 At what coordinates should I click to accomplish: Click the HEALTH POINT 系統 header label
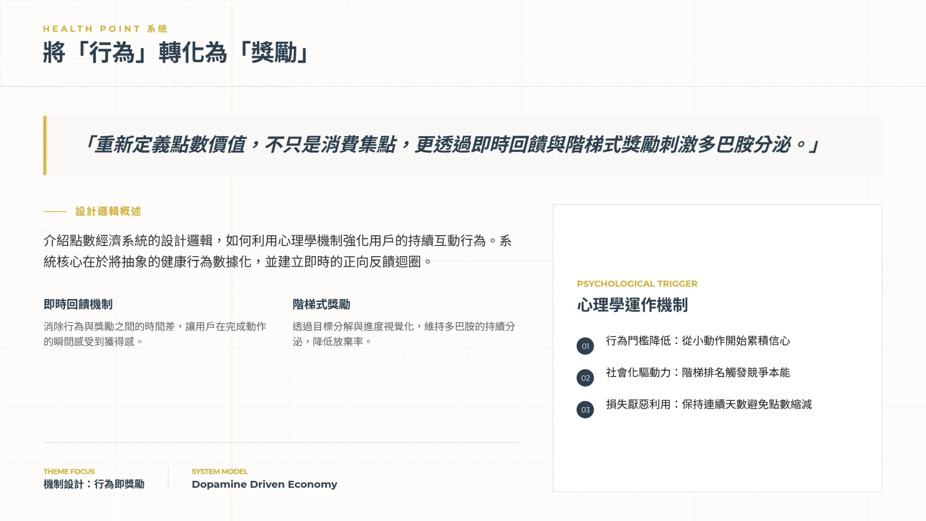click(105, 29)
